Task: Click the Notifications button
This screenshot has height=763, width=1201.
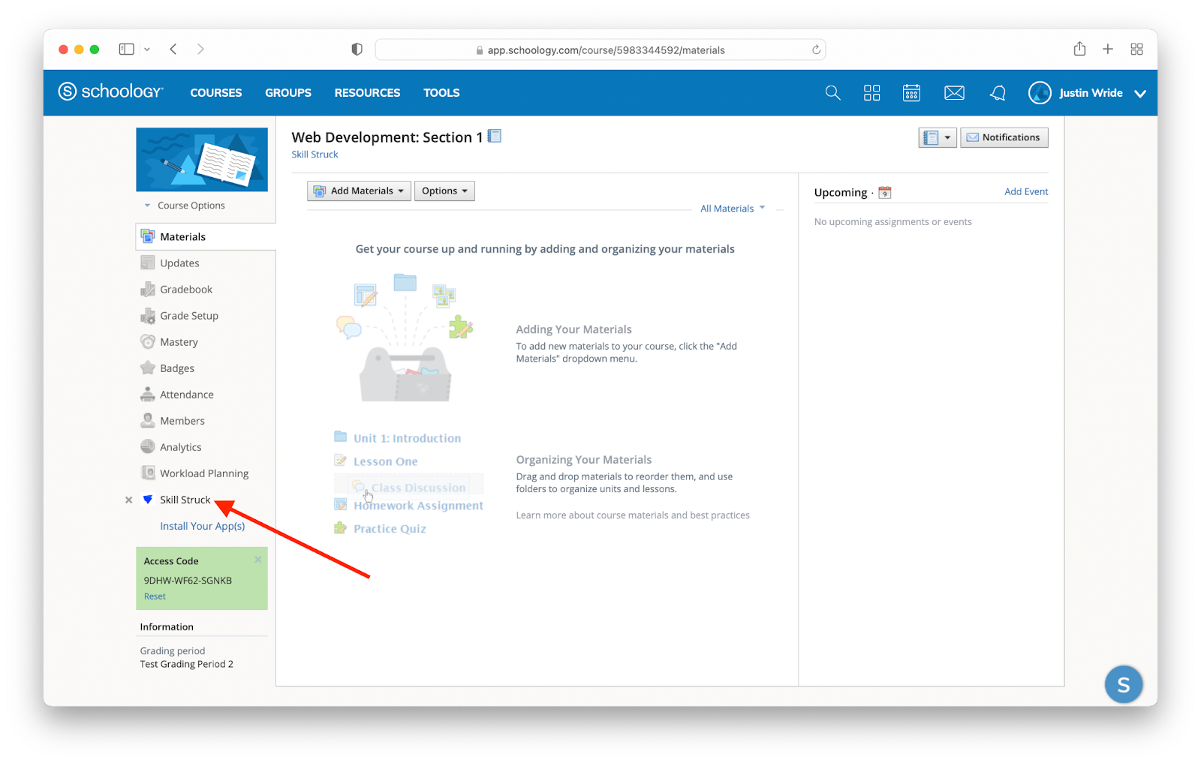Action: [1004, 137]
